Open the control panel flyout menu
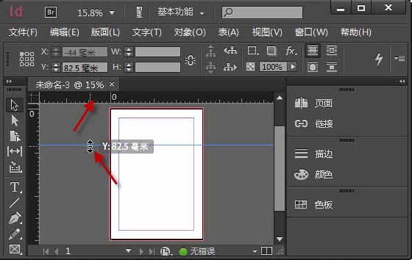The image size is (412, 260). (400, 58)
